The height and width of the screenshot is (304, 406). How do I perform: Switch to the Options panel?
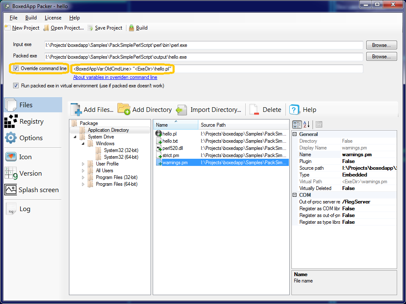point(30,137)
